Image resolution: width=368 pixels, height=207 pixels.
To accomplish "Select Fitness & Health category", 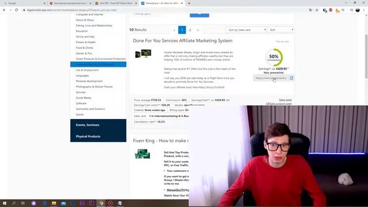I will click(86, 42).
